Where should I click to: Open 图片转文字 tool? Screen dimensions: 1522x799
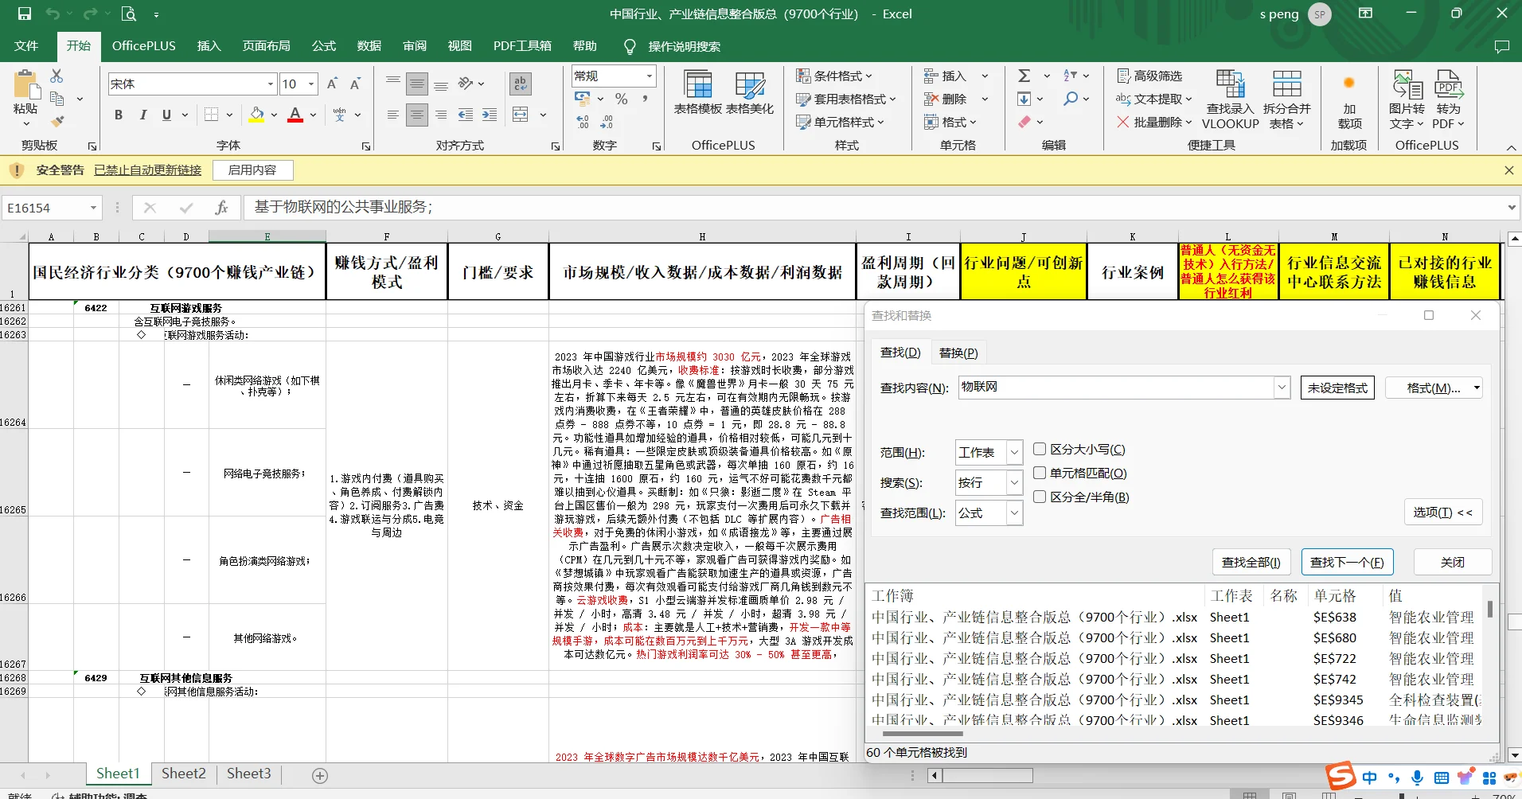pos(1407,99)
